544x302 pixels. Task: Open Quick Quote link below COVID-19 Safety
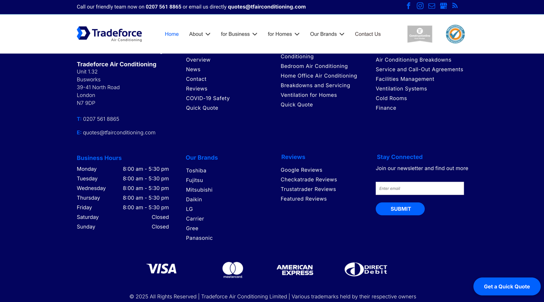click(202, 108)
